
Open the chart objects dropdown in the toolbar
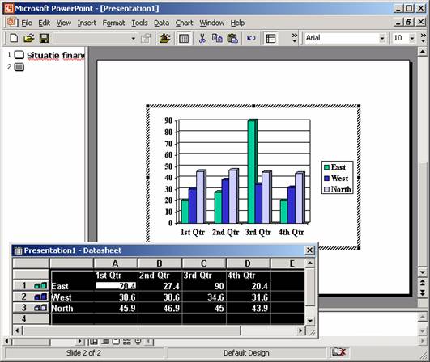tap(134, 38)
